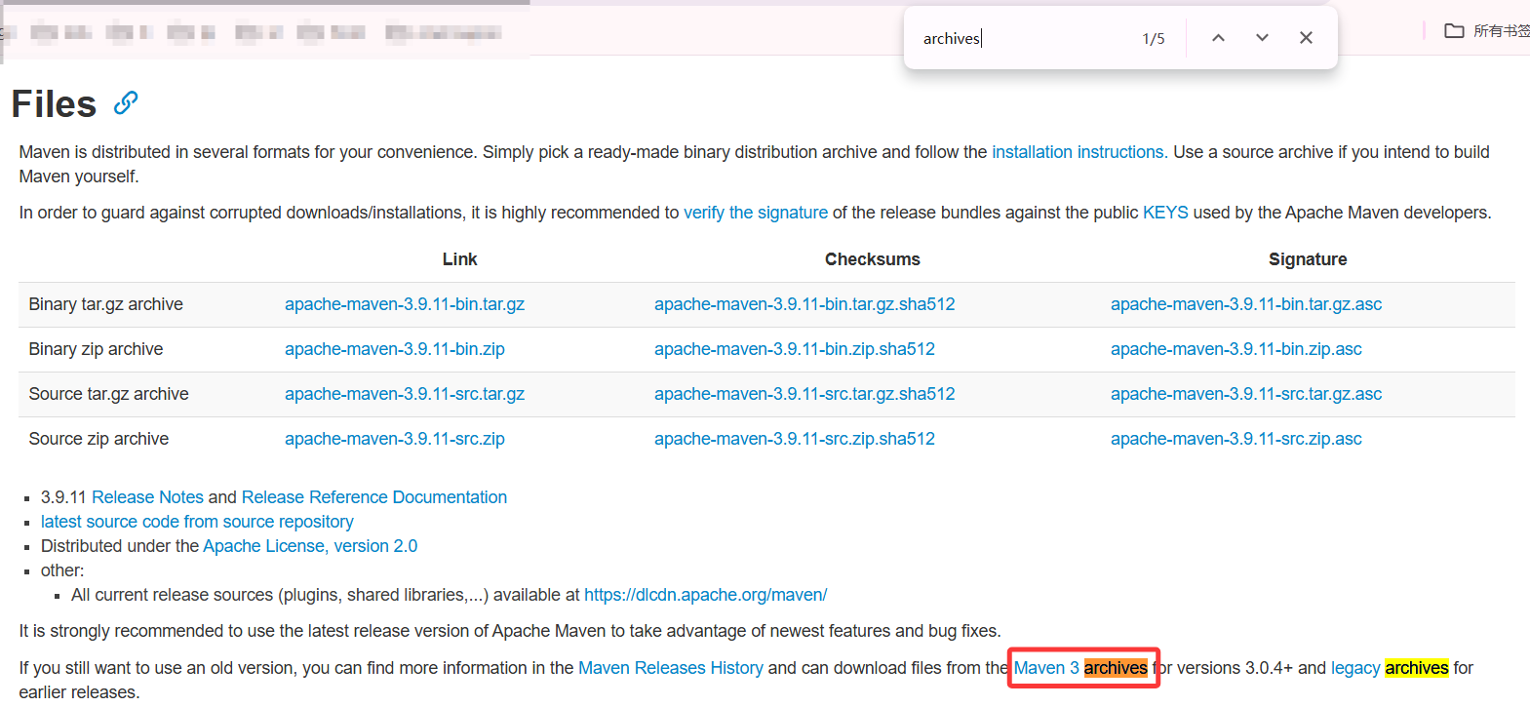The height and width of the screenshot is (707, 1530).
Task: Open apache-maven-3.9.11-bin.zip.asc signature
Action: click(1236, 349)
